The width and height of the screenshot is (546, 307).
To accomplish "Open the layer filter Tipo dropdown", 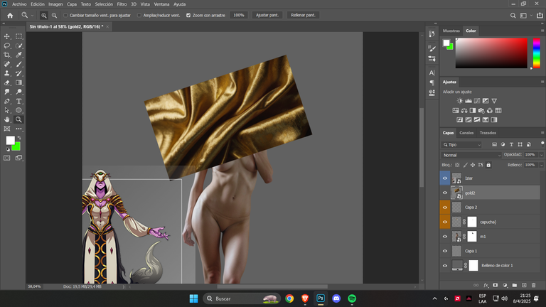I will click(x=461, y=144).
